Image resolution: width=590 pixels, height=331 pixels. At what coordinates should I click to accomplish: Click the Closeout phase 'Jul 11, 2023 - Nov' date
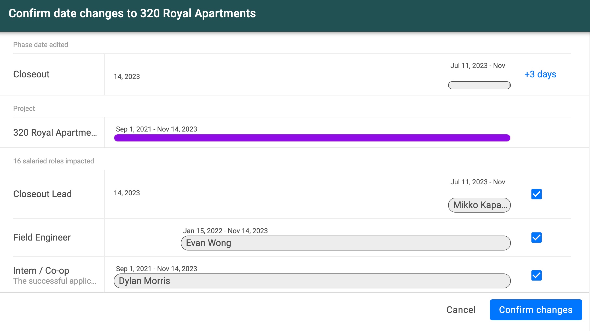click(x=478, y=66)
